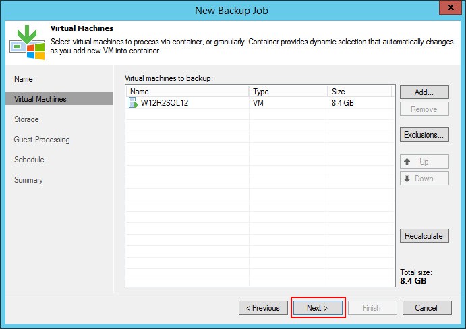The image size is (466, 329).
Task: Open the Storage step in sidebar
Action: point(26,119)
